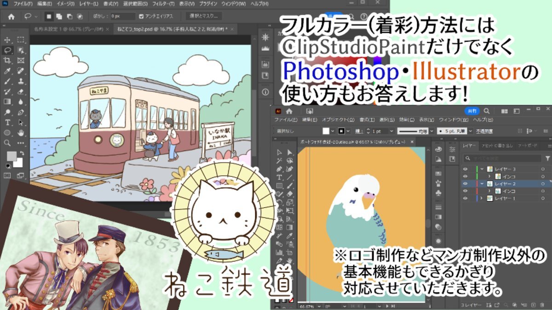Select the Clone Stamp tool in Photoshop
The image size is (552, 310).
[21, 81]
